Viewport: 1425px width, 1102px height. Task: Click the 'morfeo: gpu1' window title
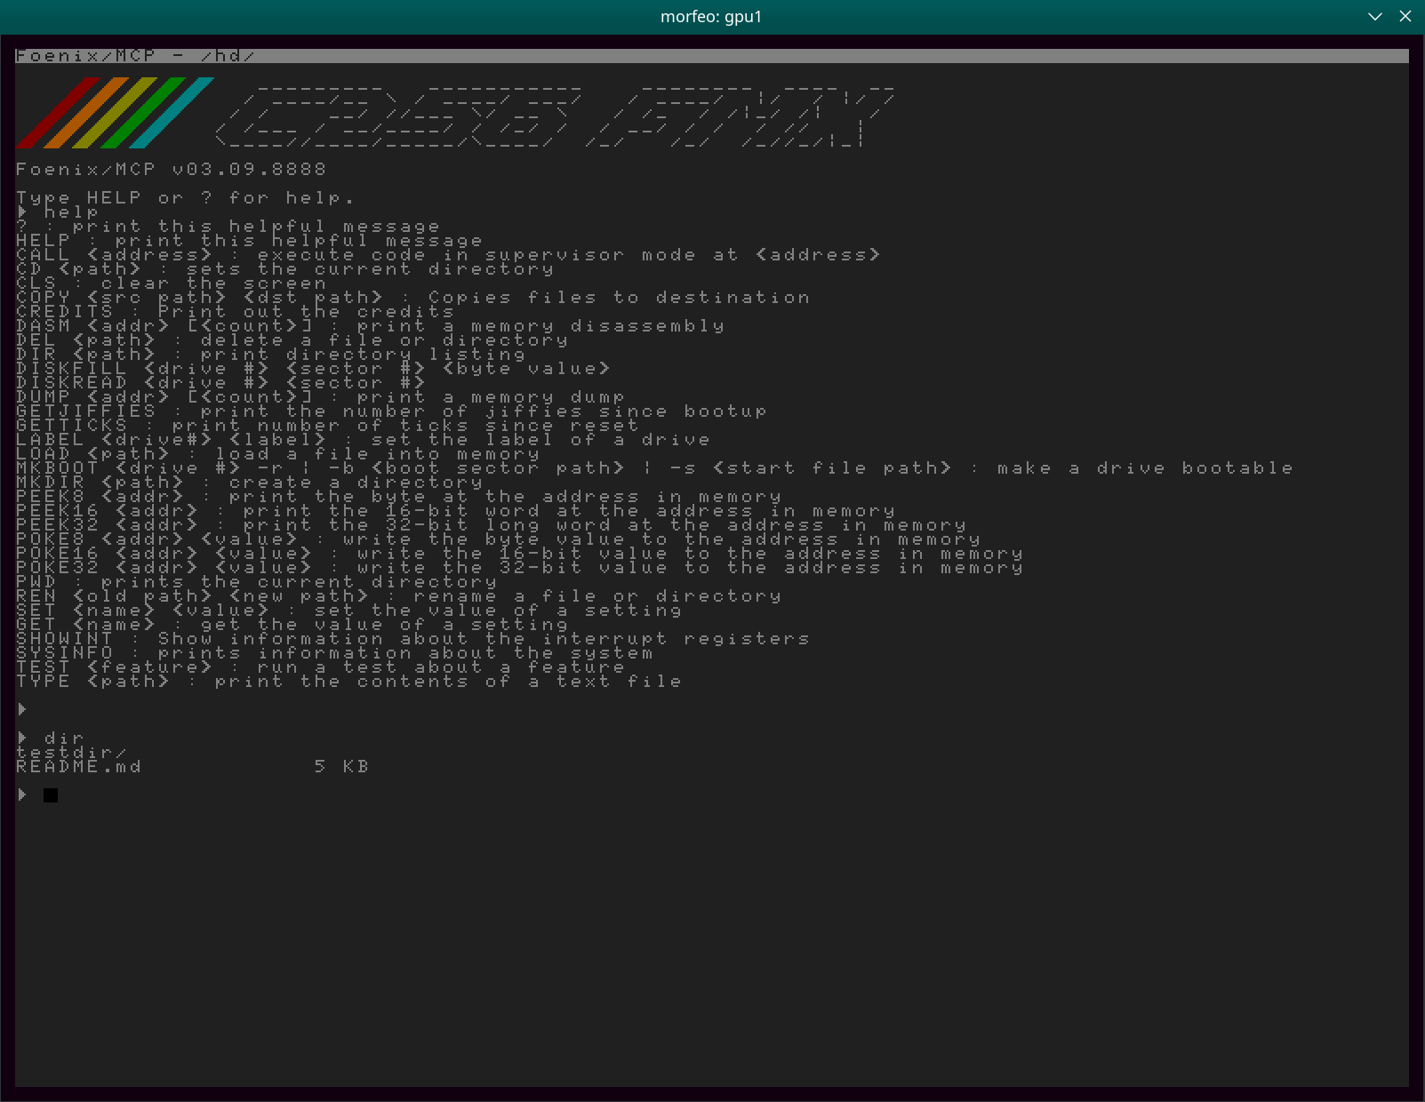pyautogui.click(x=711, y=17)
